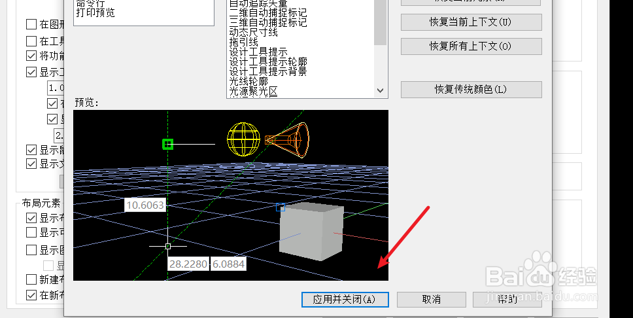The width and height of the screenshot is (633, 318).
Task: Uncheck the 显示工… checkbox in Options window
Action: 31,72
